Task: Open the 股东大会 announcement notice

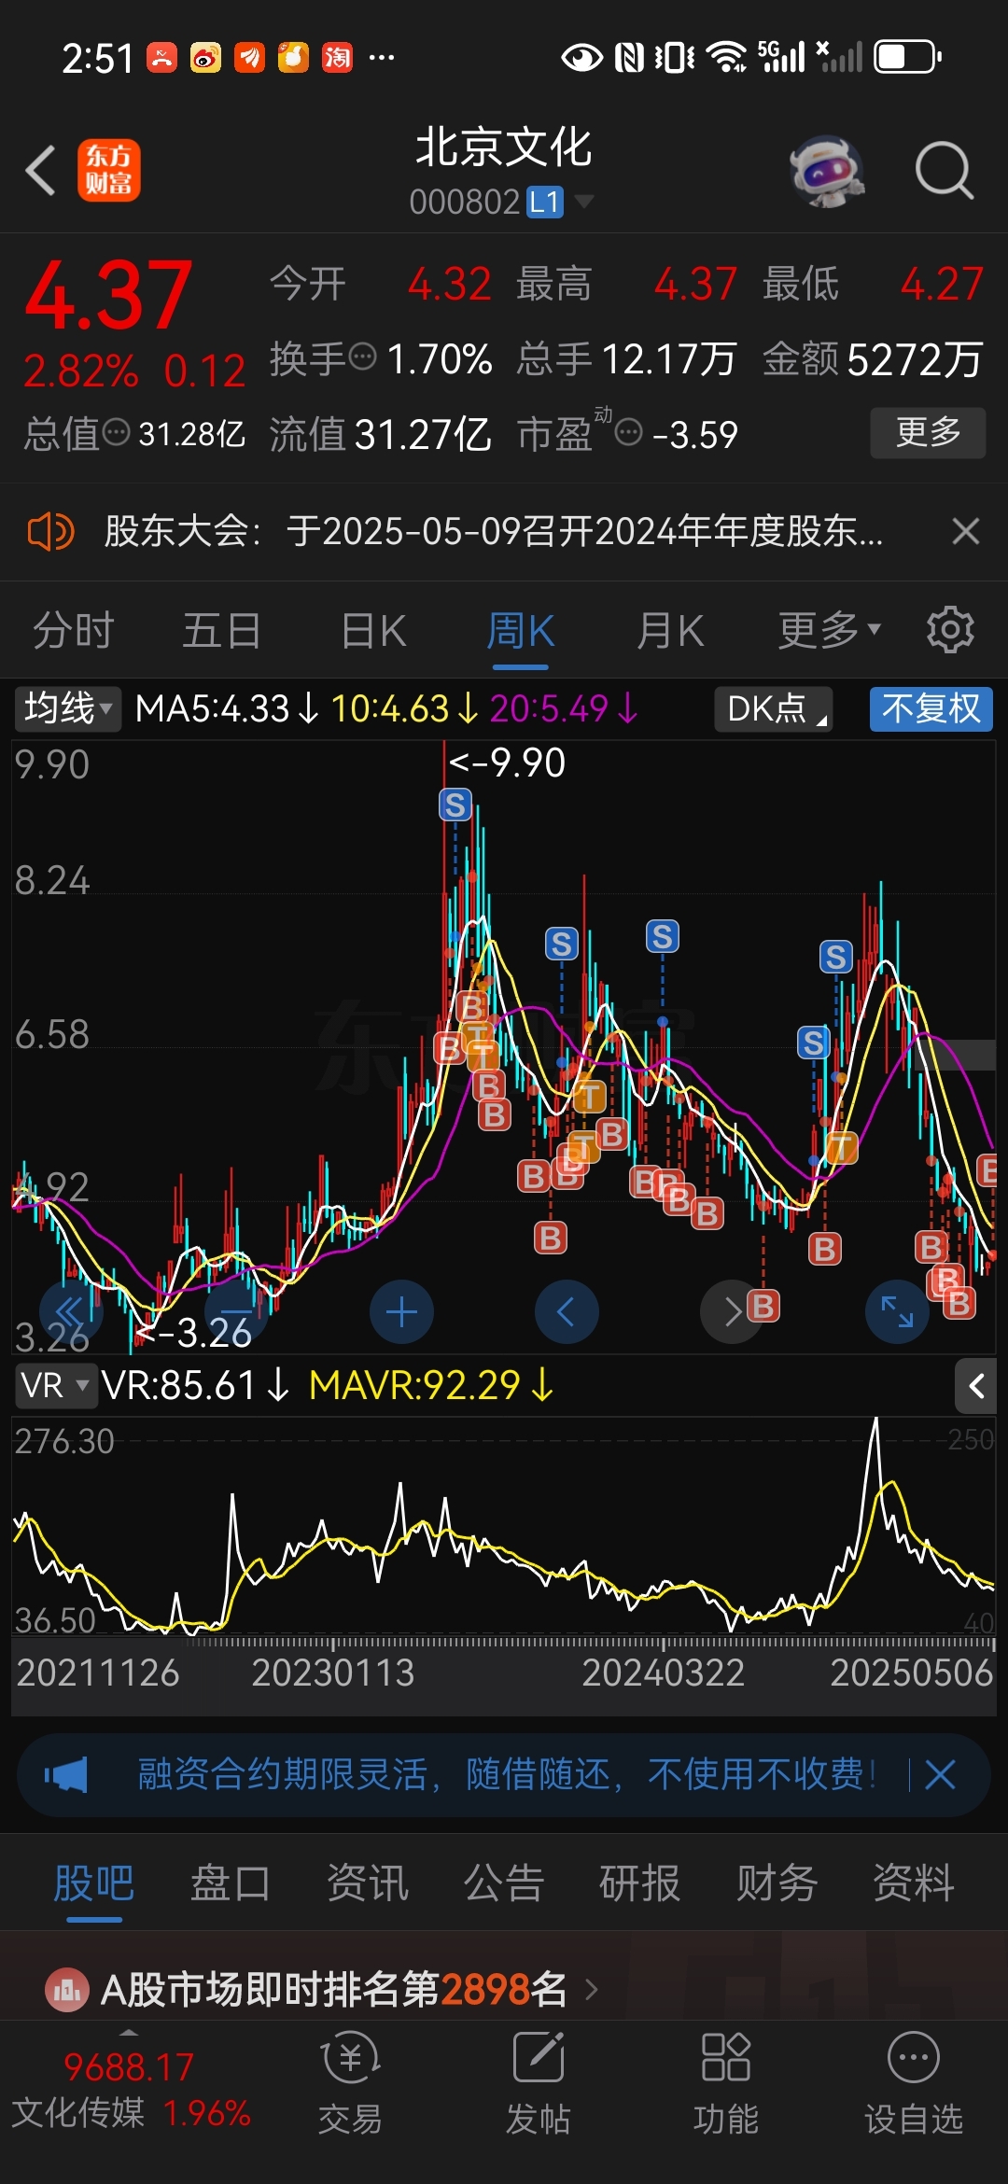Action: pos(494,531)
